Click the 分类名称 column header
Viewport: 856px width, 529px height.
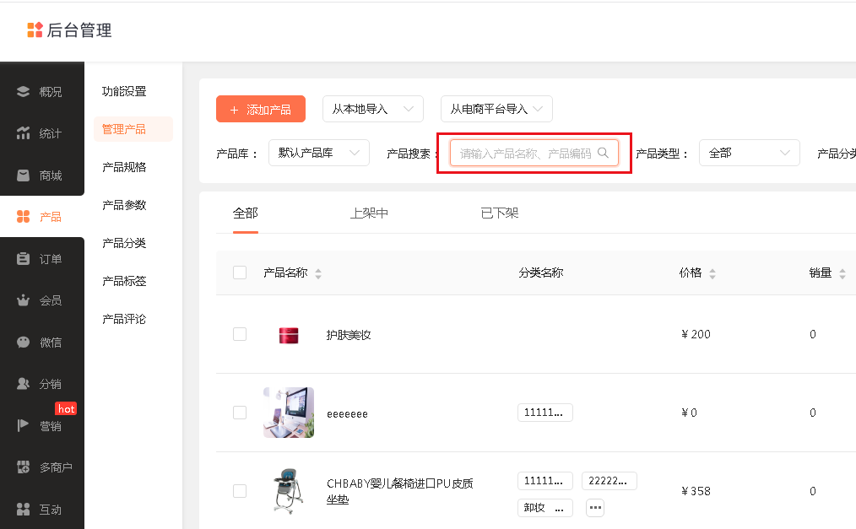pos(540,273)
